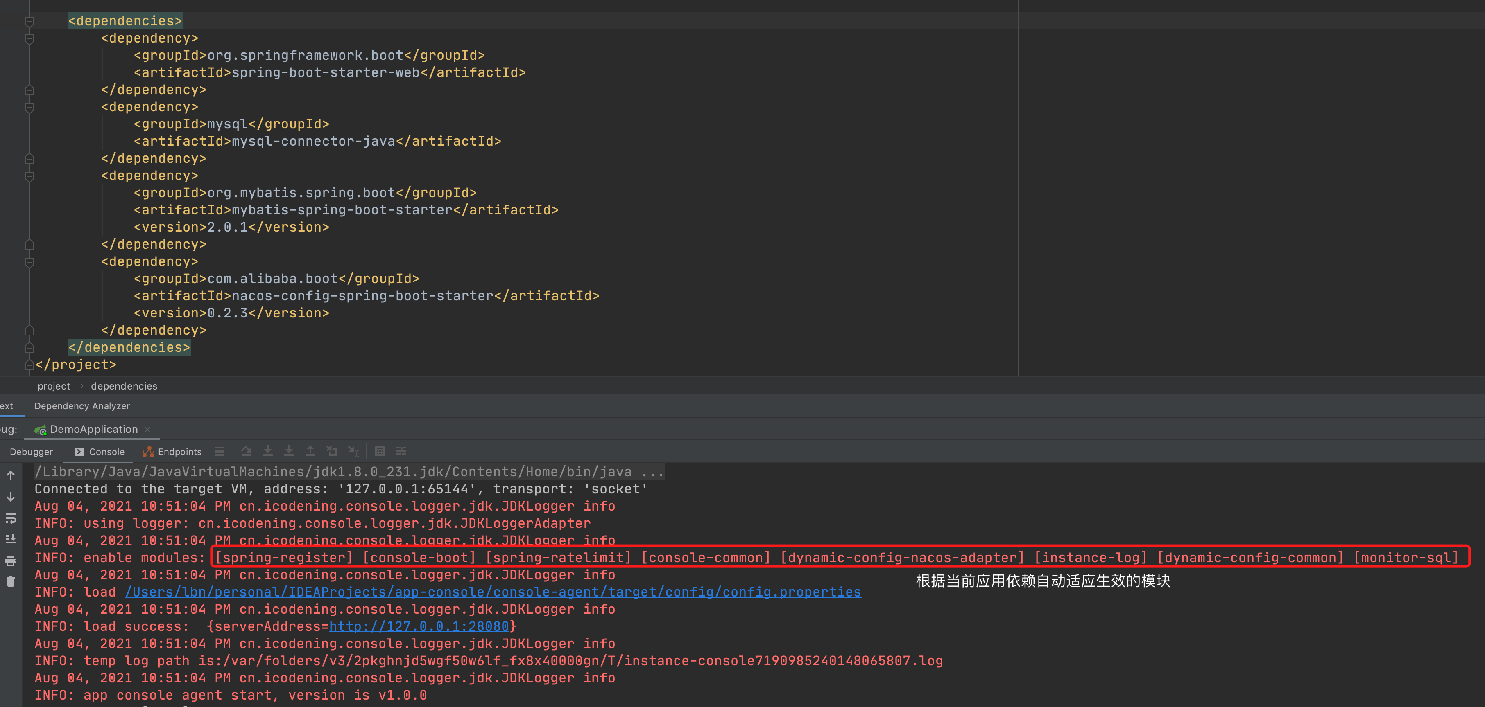Screen dimensions: 1485x707
Task: Collapse the nacos dependency opening fold
Action: [29, 262]
